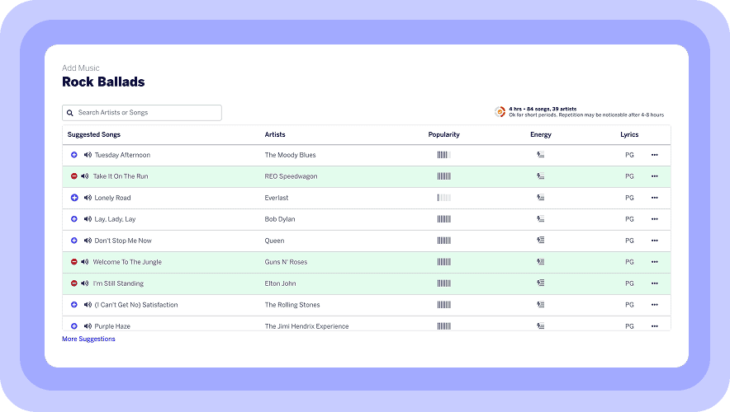Play preview of Take It On The Run

(85, 176)
